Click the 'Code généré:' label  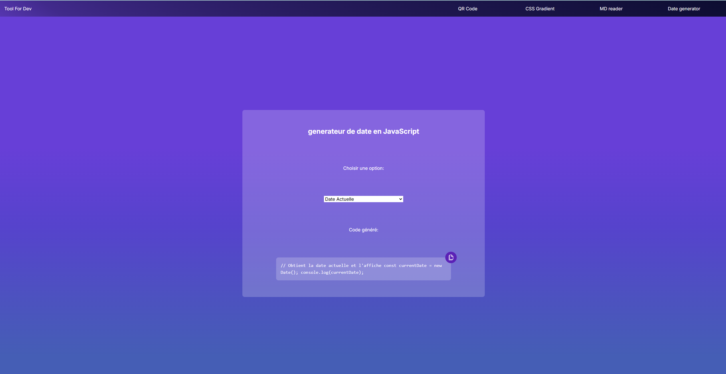[x=363, y=230]
